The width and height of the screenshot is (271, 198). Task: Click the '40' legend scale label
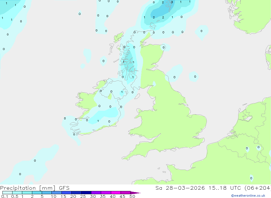(x=112, y=196)
